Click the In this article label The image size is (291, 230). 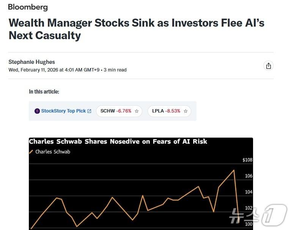pos(44,92)
